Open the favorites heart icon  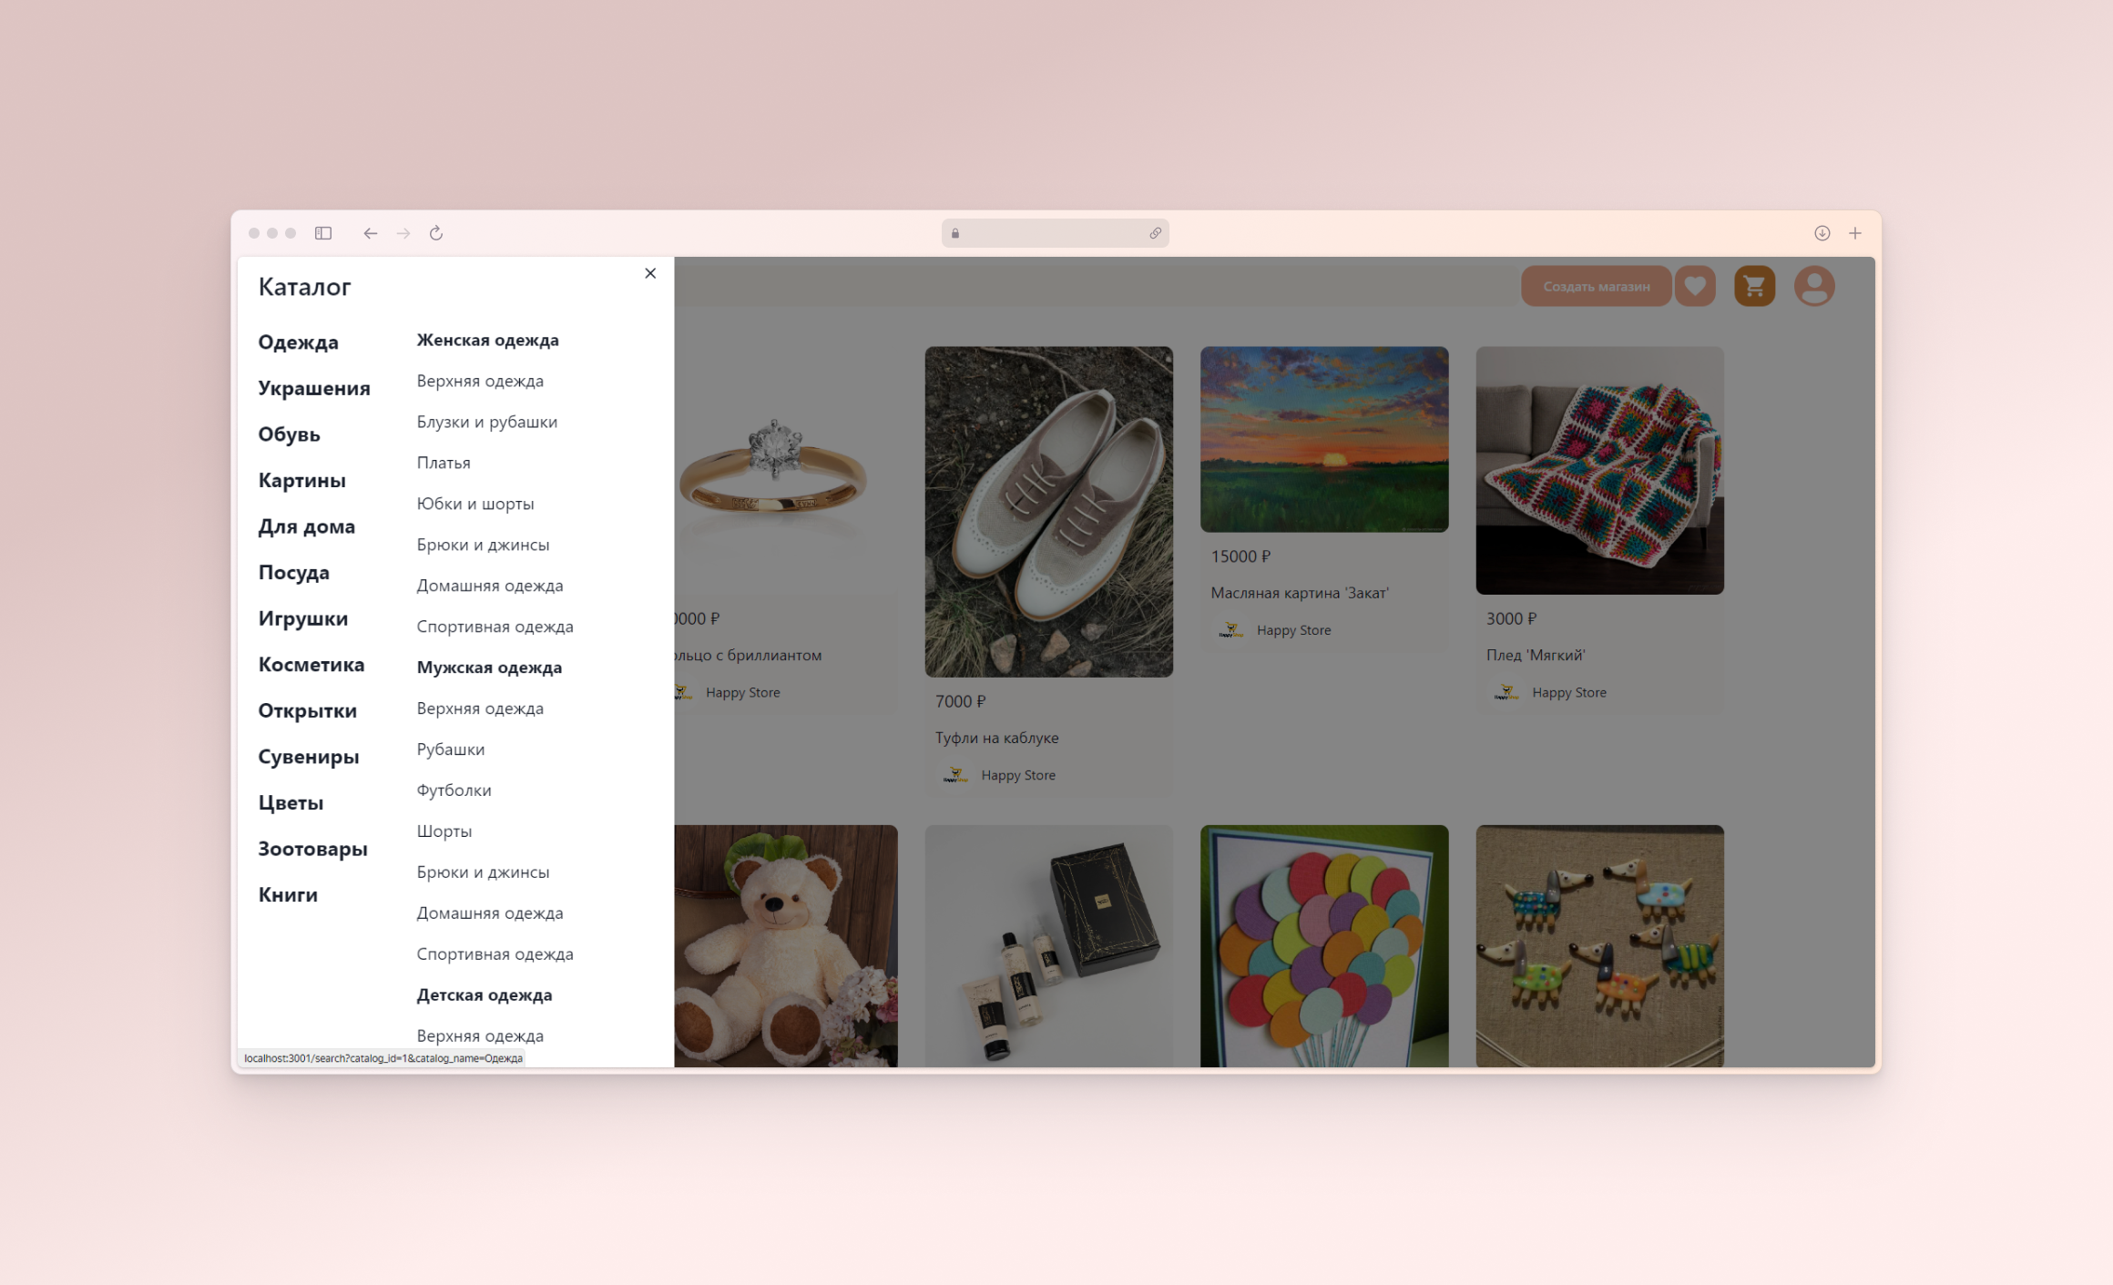click(1695, 286)
